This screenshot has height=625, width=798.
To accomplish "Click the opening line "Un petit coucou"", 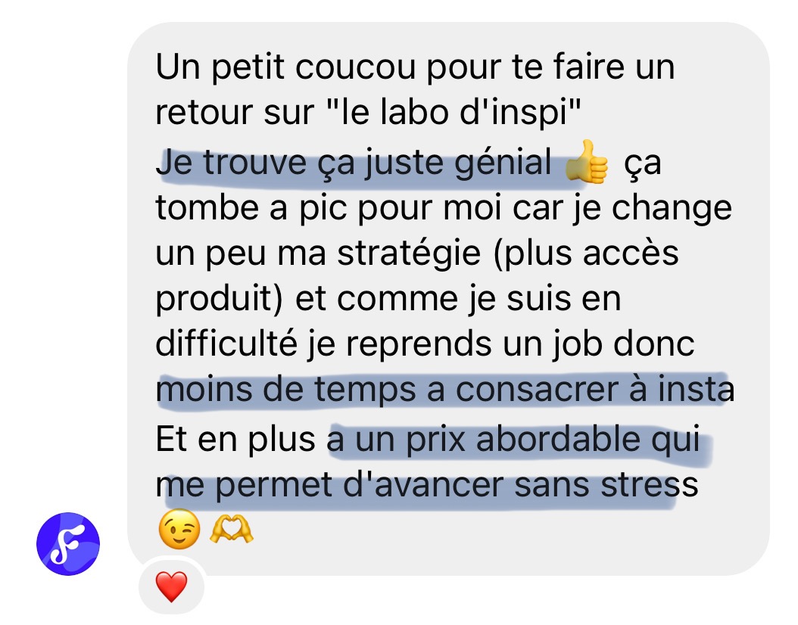I will (286, 67).
